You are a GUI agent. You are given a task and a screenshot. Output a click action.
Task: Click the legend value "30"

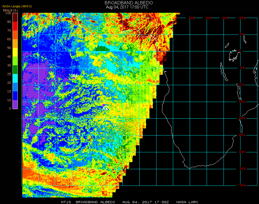(x=9, y=66)
